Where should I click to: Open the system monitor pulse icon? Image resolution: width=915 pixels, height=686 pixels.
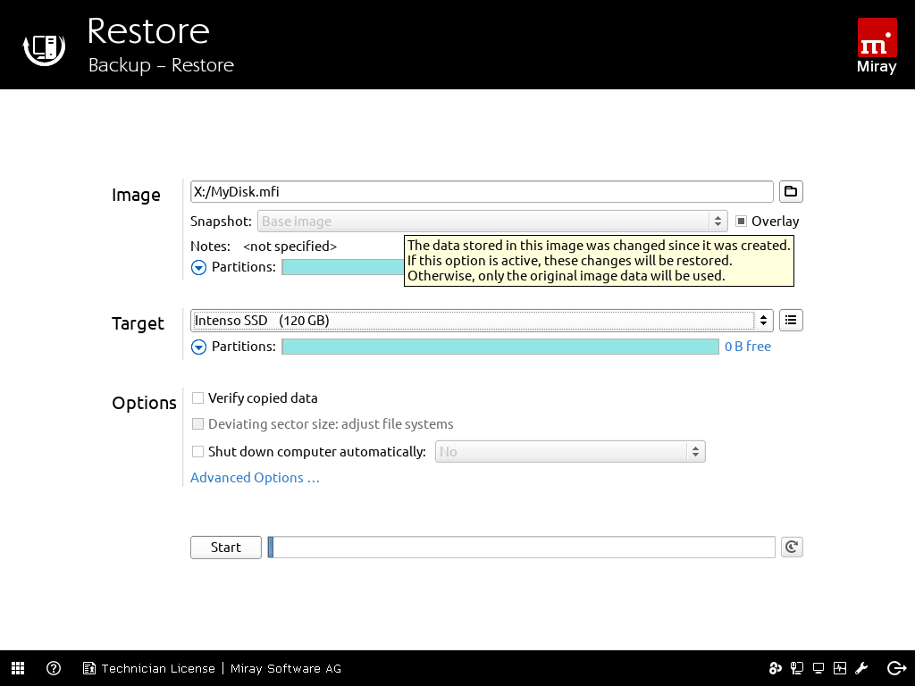click(x=840, y=668)
